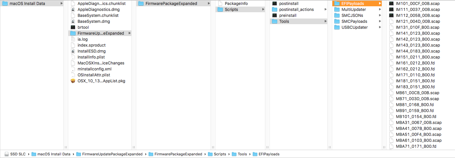Viewport: 455px width, 158px height.
Task: Click the FirmwareUp…eExpanded folder icon
Action: click(x=73, y=33)
